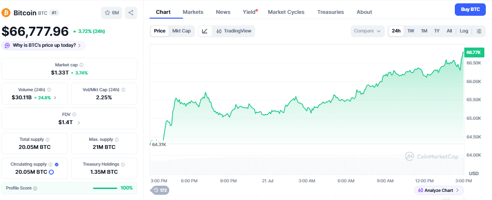Open the Market Cycles tab
The height and width of the screenshot is (200, 492).
[x=286, y=12]
